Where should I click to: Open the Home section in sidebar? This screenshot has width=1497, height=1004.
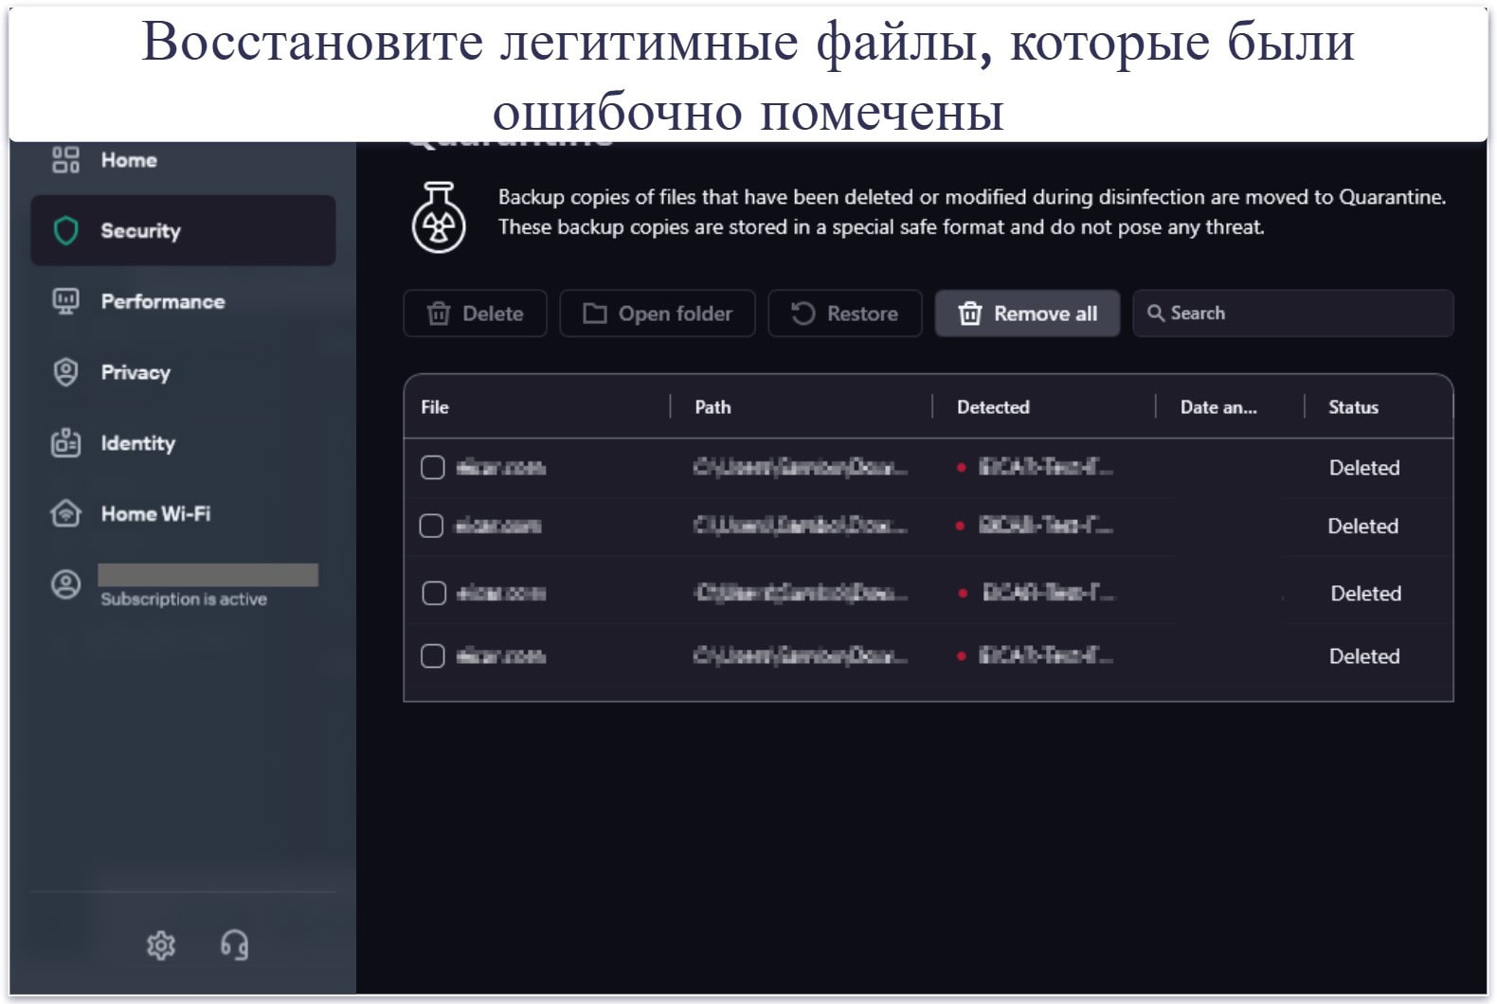pos(129,160)
